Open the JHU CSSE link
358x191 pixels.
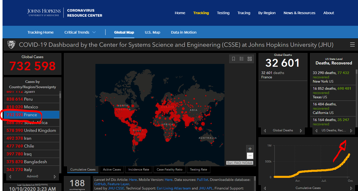click(116, 188)
